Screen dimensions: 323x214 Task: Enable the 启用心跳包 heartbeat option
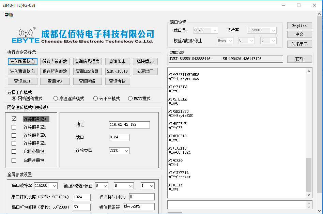[14, 152]
